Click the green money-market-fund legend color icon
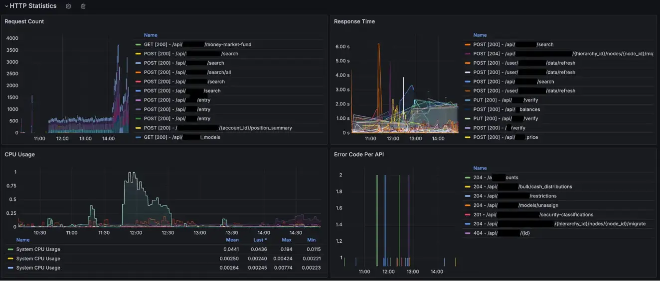 pos(138,45)
